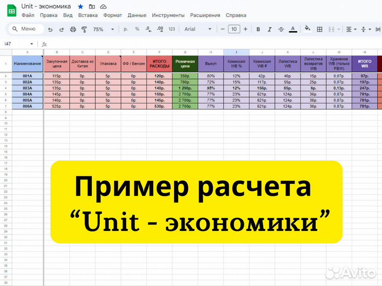
Task: Click the Меню search box
Action: click(27, 29)
